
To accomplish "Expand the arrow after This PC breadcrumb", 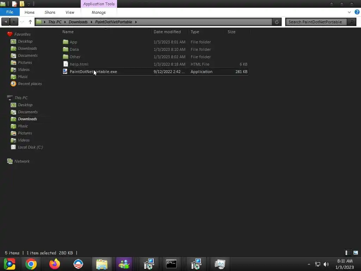I will pos(65,22).
